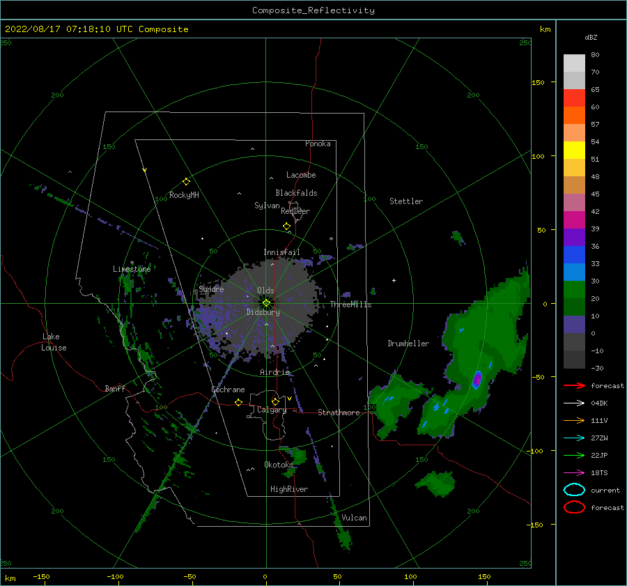Click the Ponoka label
Screen dimensions: 627x586
pyautogui.click(x=318, y=144)
